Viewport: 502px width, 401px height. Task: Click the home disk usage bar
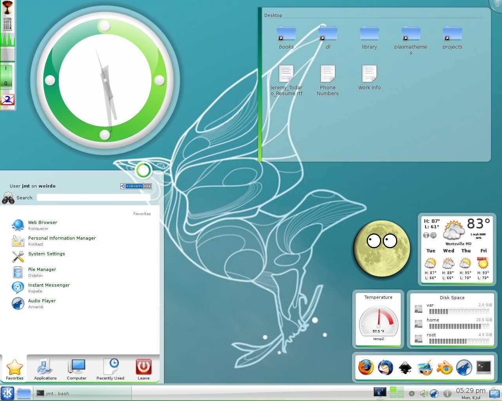[459, 326]
